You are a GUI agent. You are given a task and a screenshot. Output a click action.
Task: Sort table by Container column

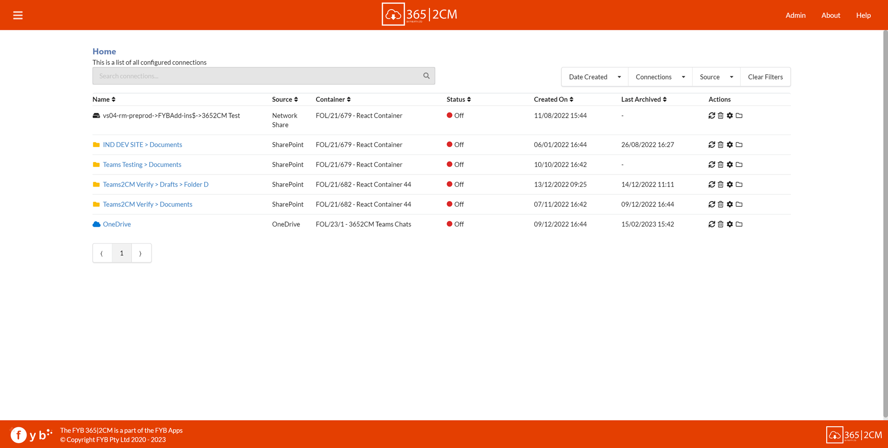(x=333, y=99)
